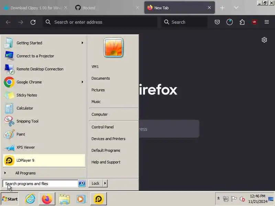
Task: Go forward using the forward arrow
Action: (x=21, y=22)
